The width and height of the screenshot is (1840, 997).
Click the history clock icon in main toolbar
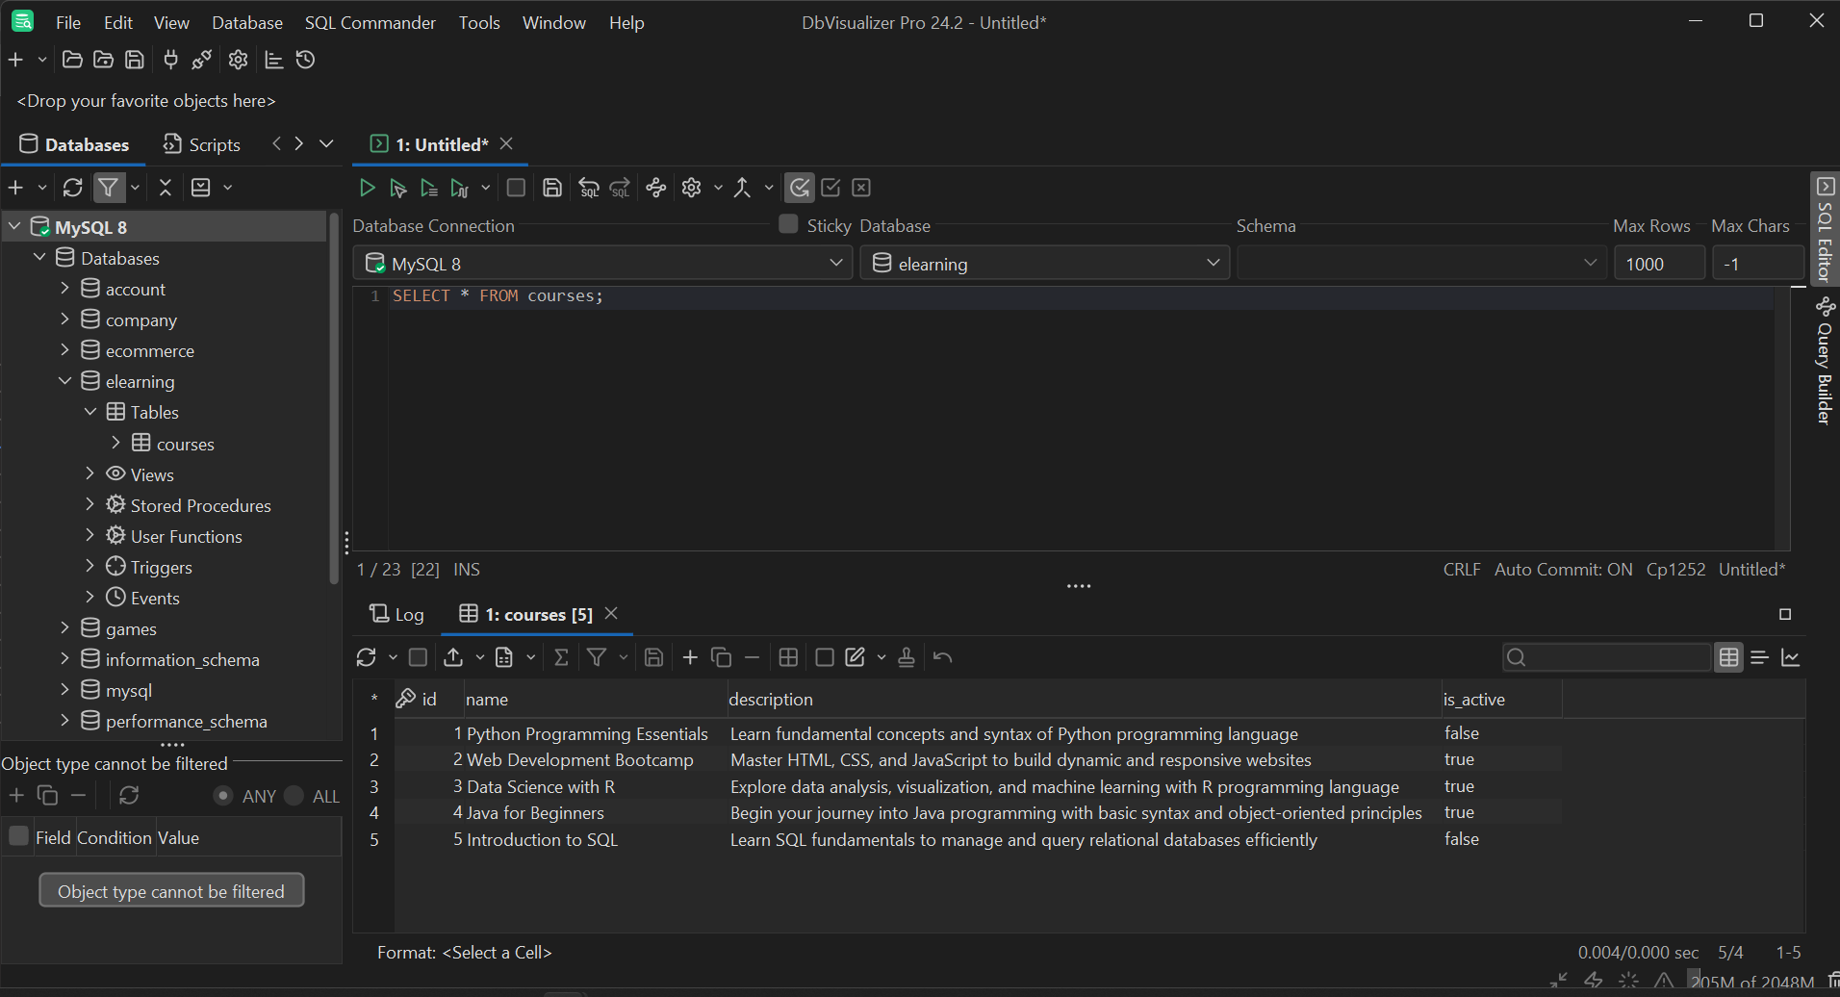point(306,60)
